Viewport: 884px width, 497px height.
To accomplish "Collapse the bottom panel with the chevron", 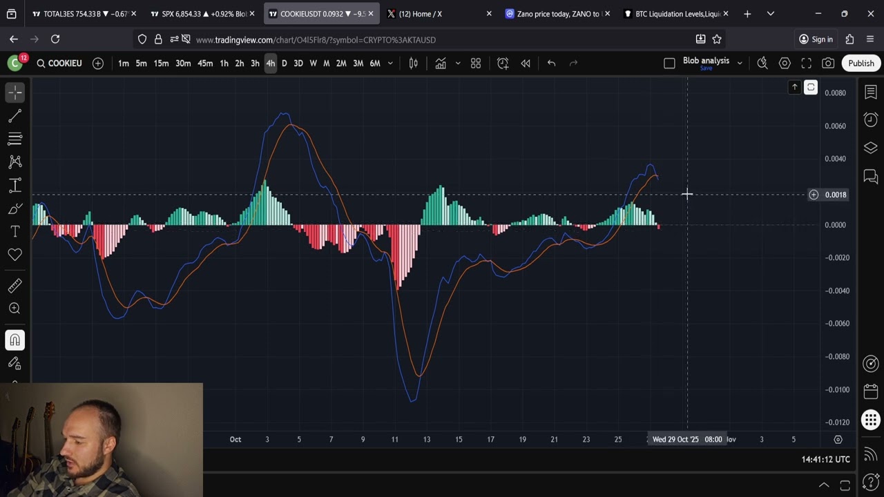I will point(824,485).
